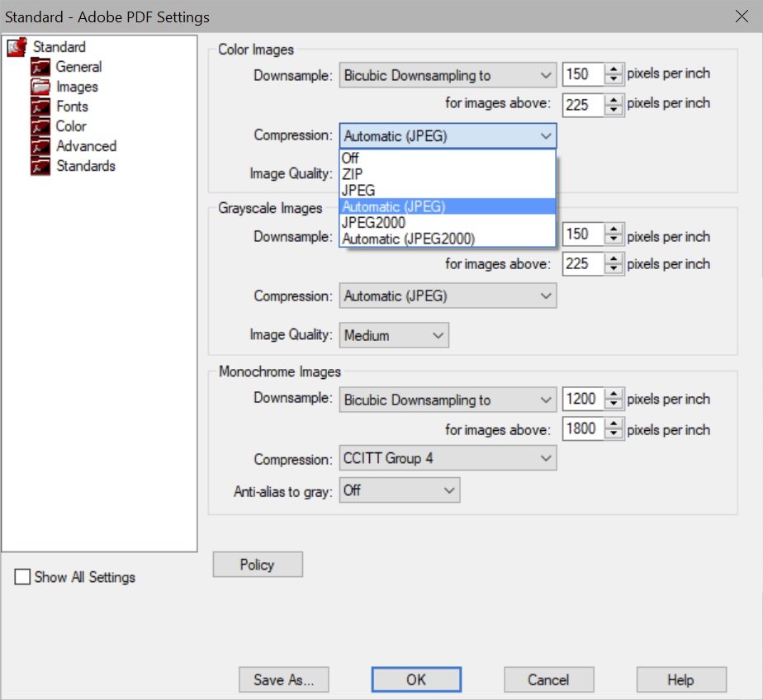The image size is (763, 700).
Task: Click the Standards folder icon
Action: point(40,166)
